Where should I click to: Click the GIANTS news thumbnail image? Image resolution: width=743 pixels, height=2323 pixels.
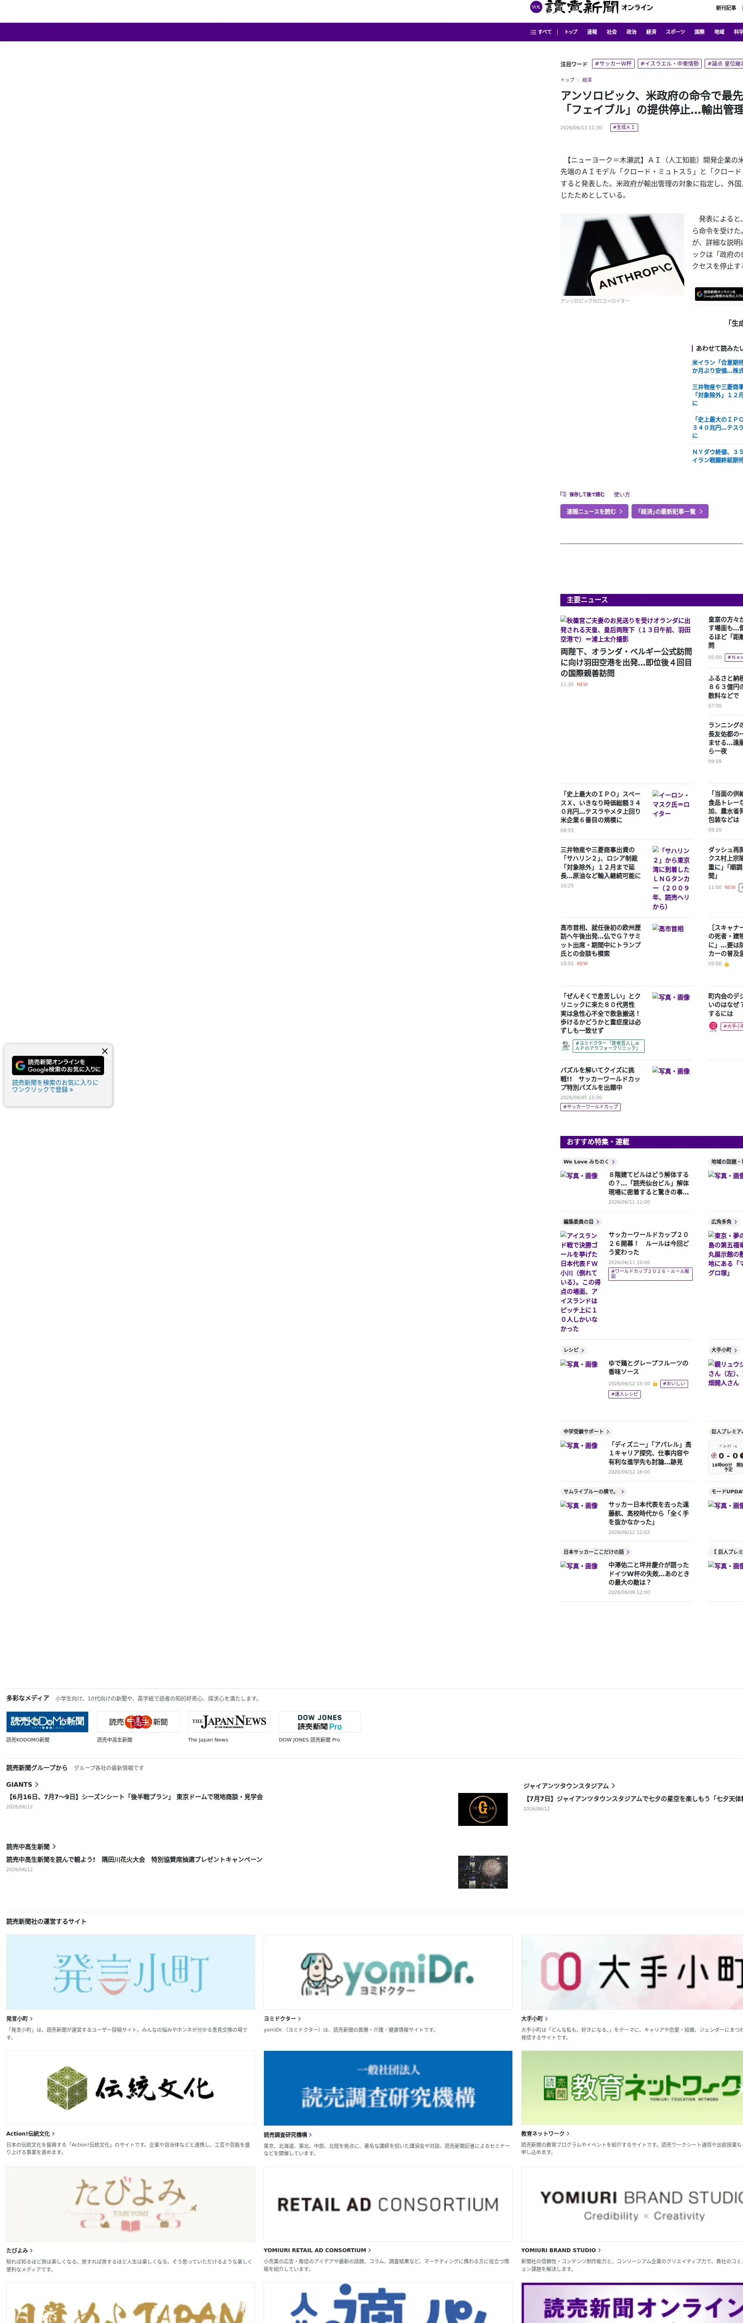[483, 1808]
